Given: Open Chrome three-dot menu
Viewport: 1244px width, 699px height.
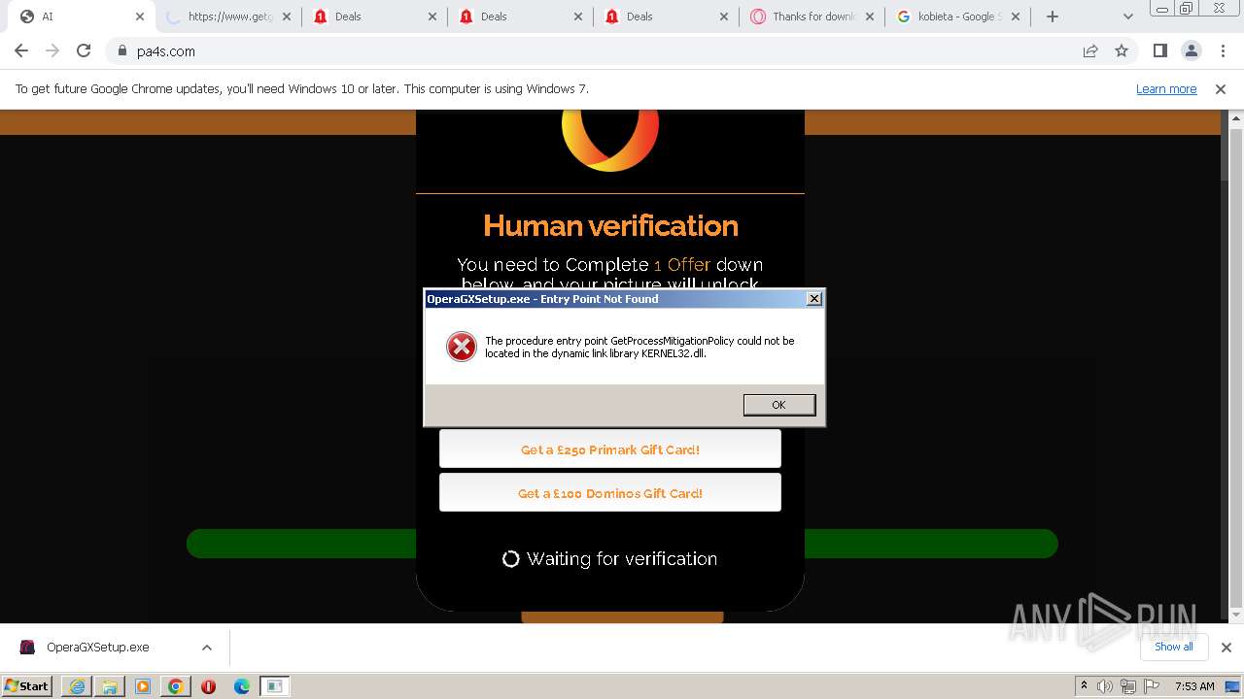Looking at the screenshot, I should coord(1221,51).
